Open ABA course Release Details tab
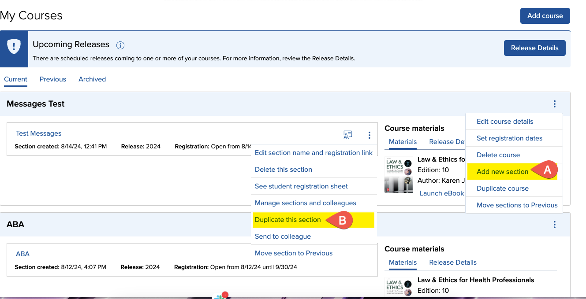 [453, 262]
